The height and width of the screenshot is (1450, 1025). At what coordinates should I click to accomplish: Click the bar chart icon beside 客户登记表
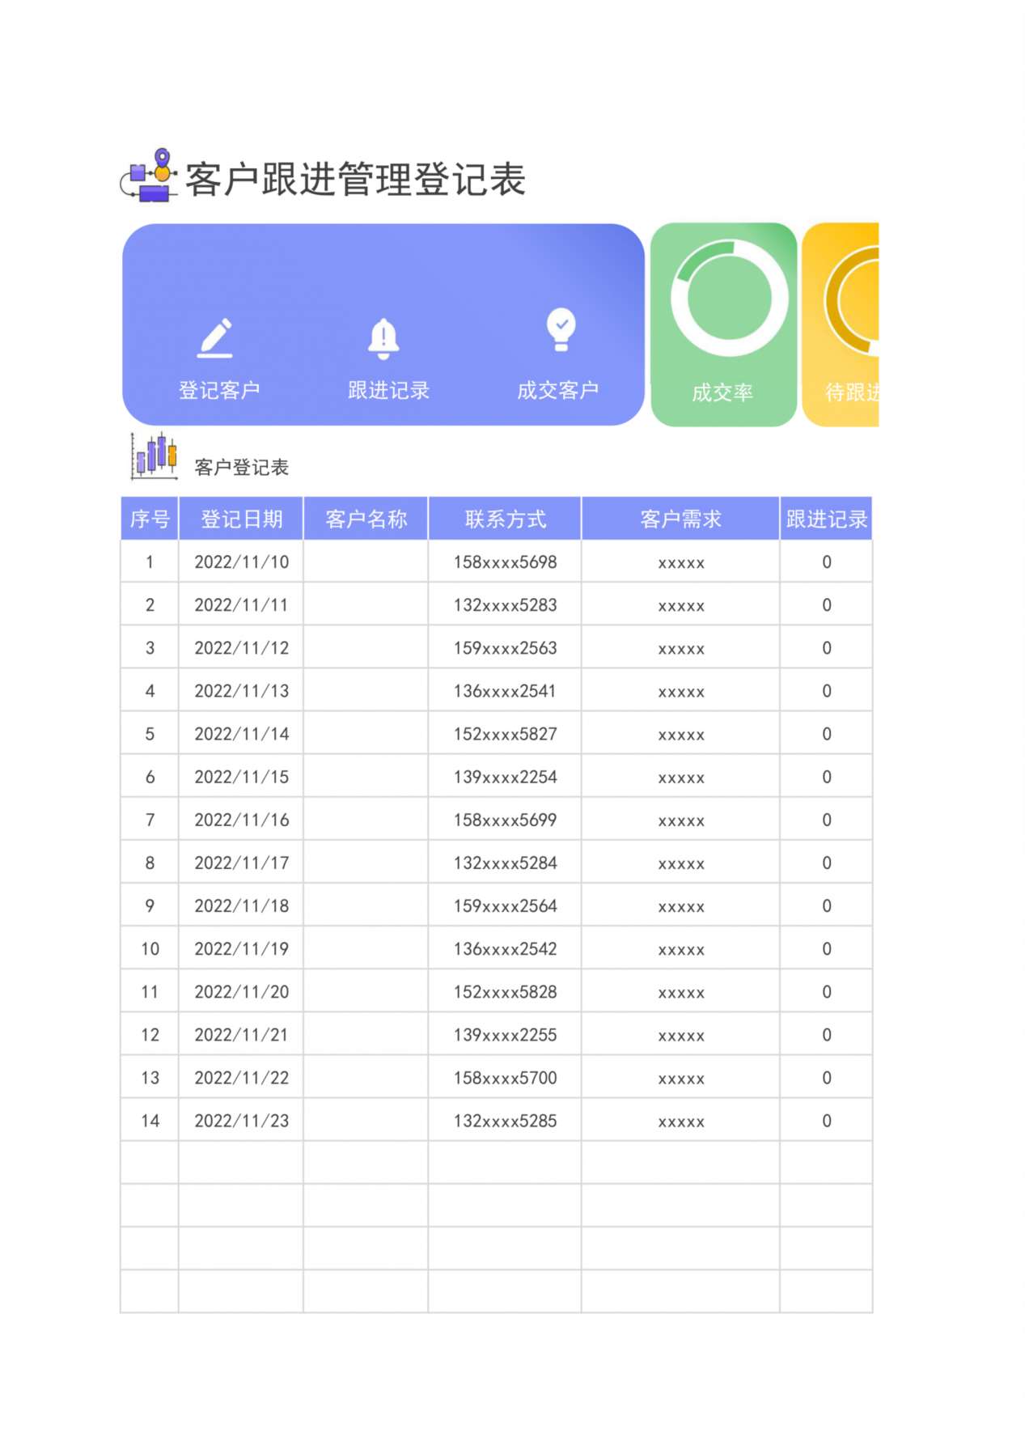coord(155,456)
